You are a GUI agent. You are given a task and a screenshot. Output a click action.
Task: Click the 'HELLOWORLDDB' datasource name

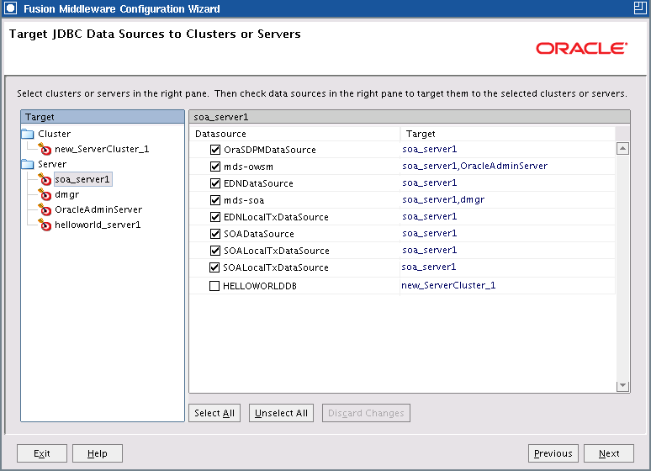pyautogui.click(x=260, y=286)
